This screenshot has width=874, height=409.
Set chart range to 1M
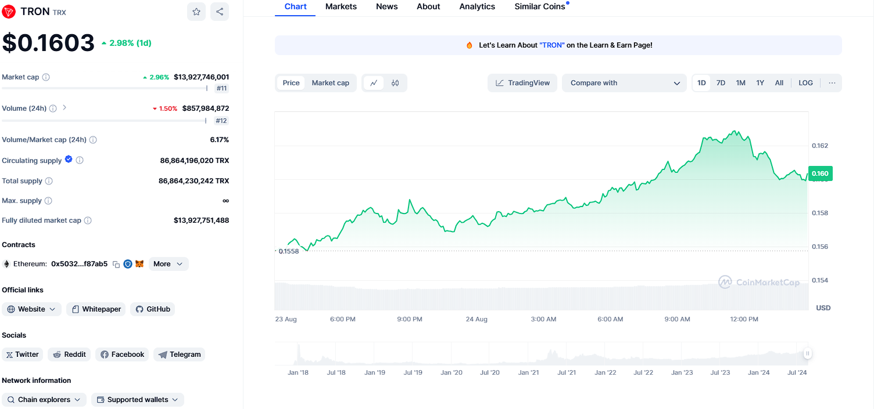(740, 83)
